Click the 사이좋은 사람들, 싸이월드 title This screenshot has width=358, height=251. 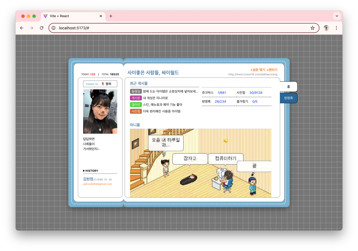pos(153,73)
